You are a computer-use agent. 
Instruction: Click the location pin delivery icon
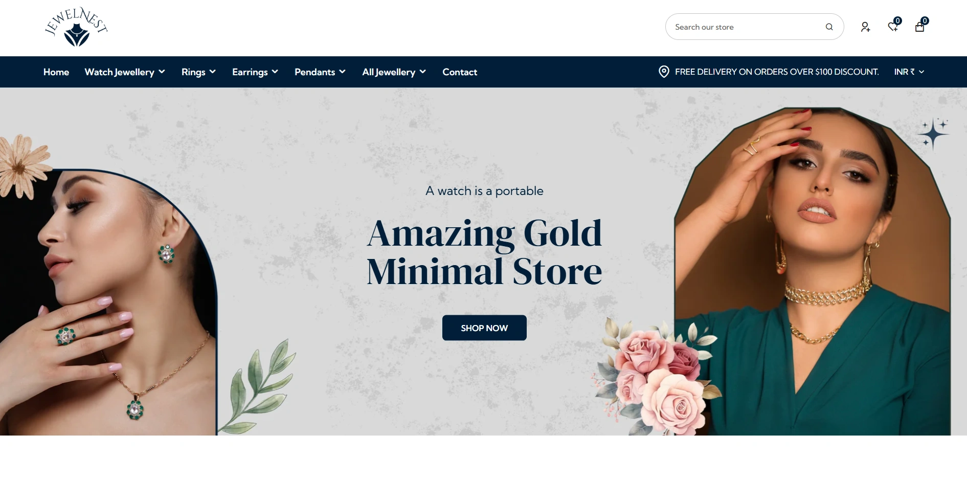[x=664, y=72]
